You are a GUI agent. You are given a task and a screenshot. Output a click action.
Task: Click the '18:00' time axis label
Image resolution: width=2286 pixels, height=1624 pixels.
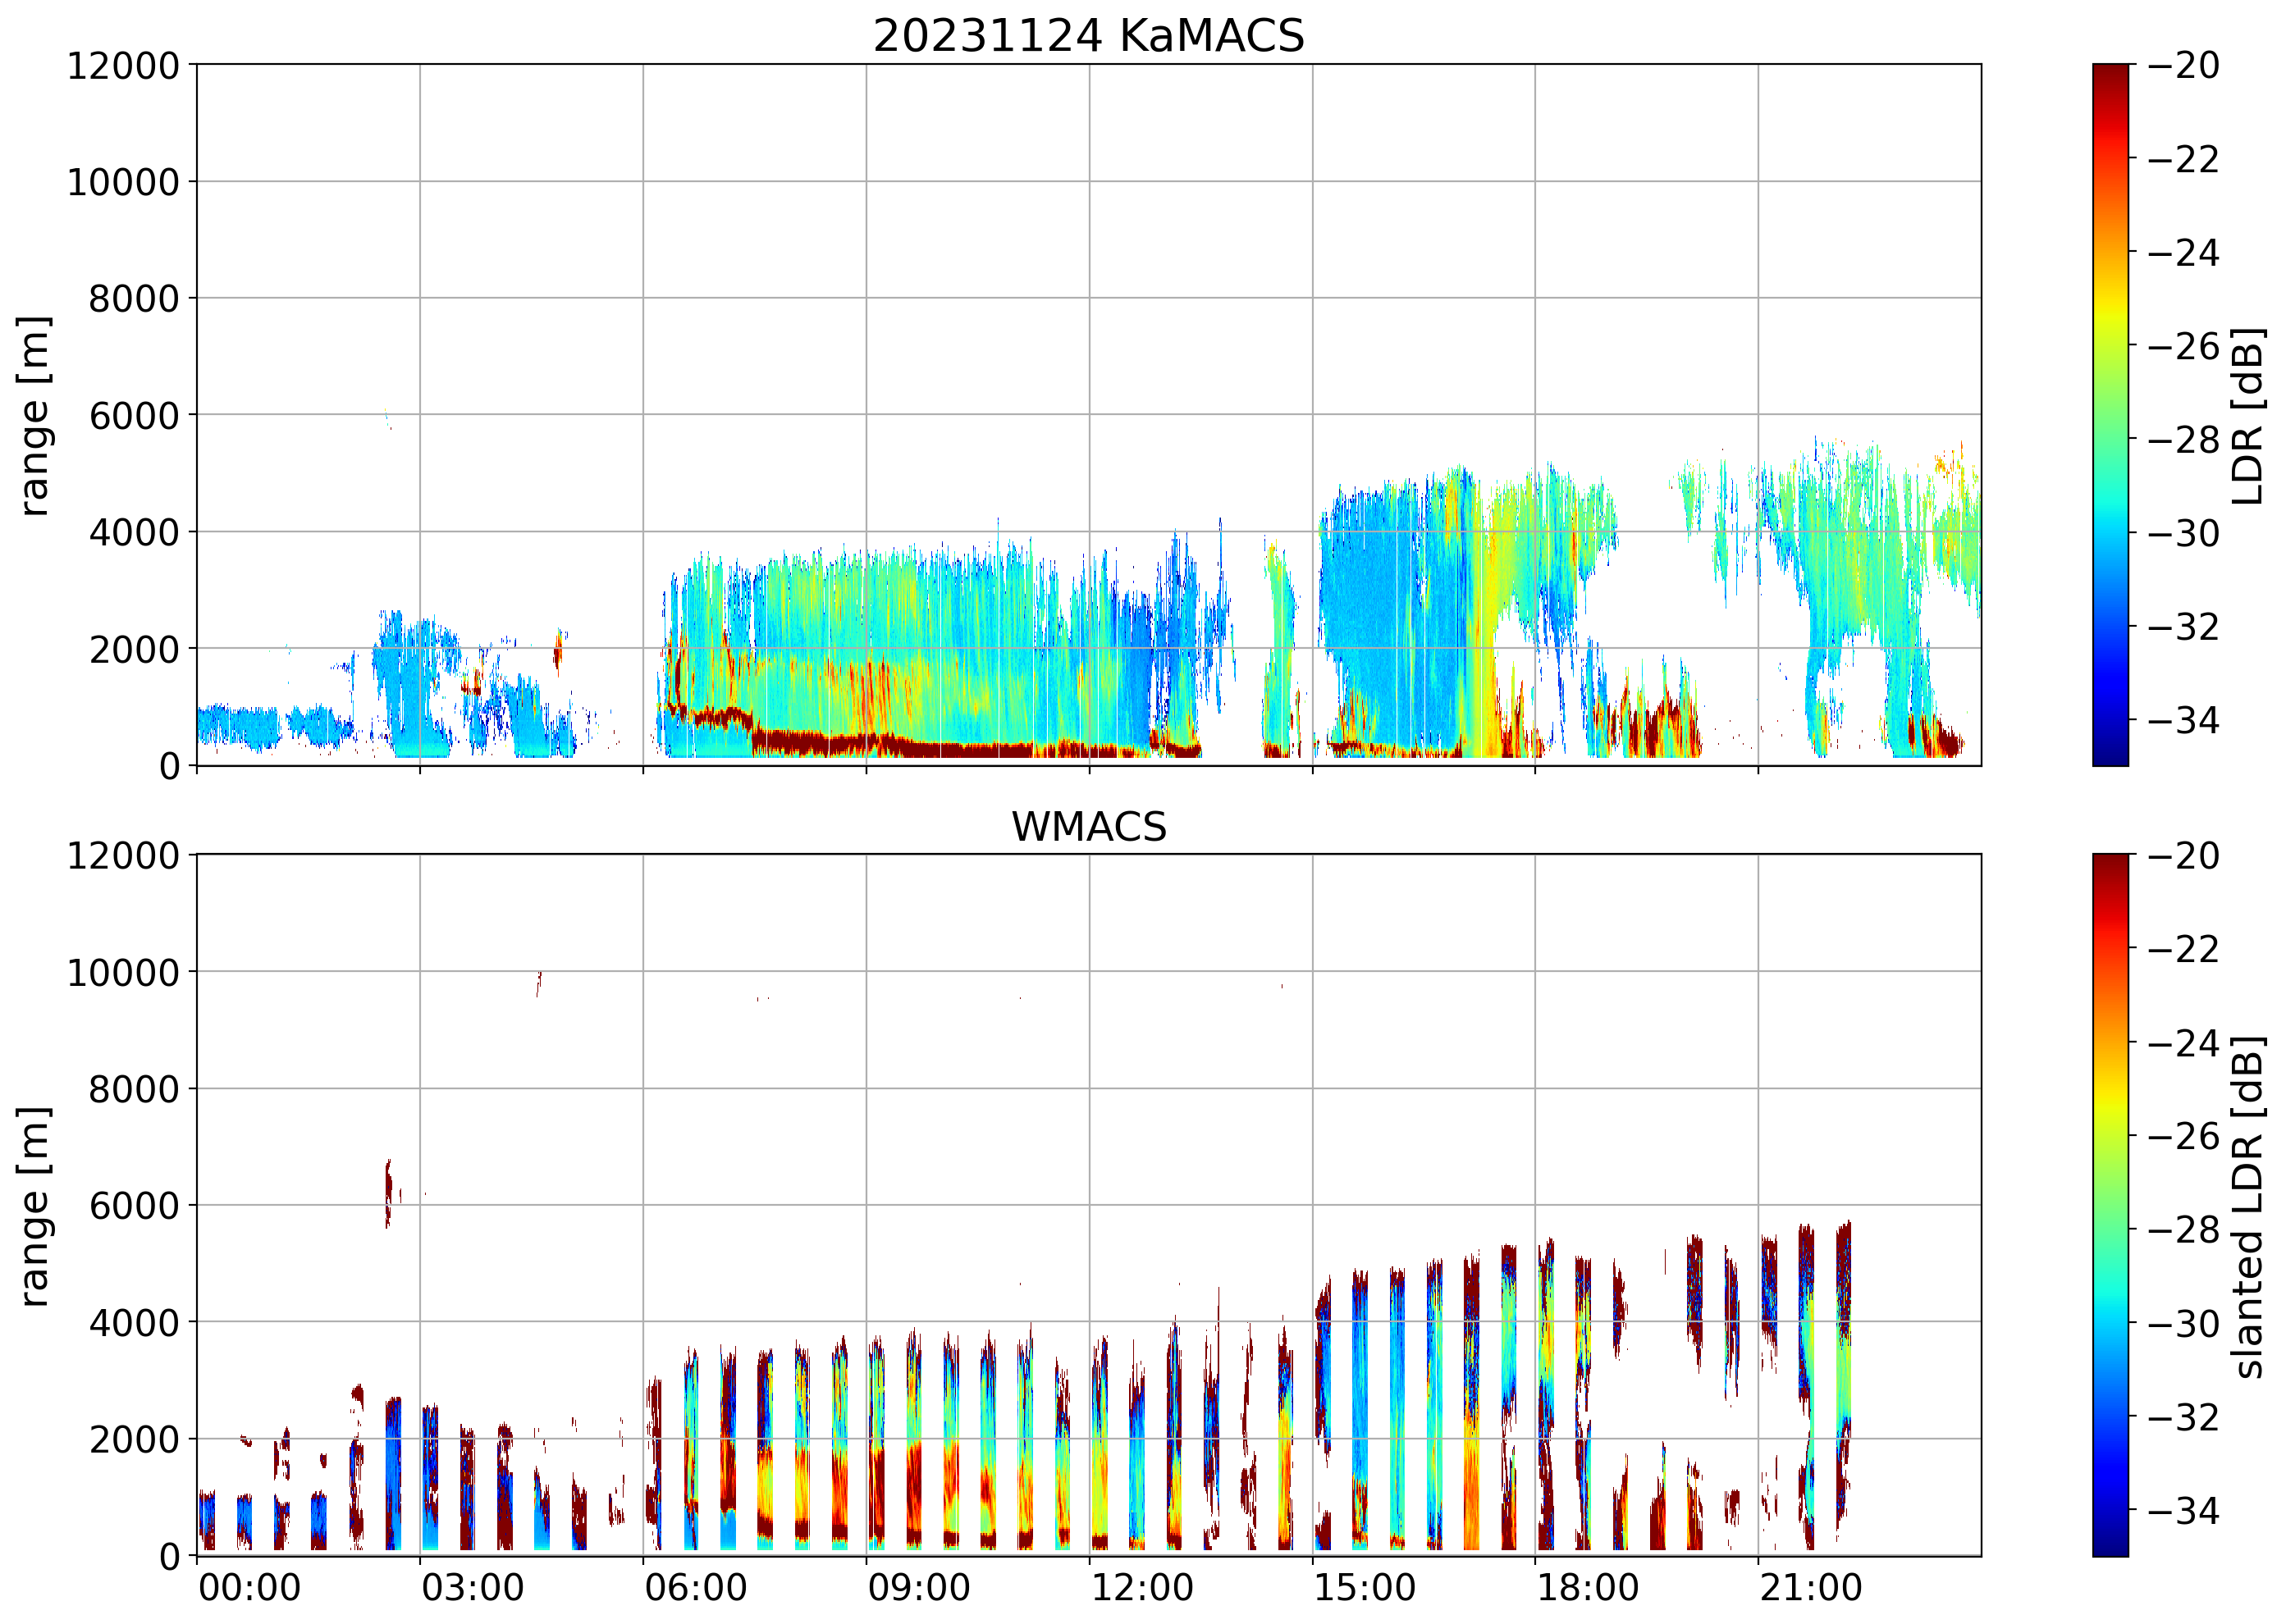pyautogui.click(x=1588, y=1587)
